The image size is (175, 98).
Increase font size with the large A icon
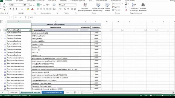pyautogui.click(x=31, y=5)
